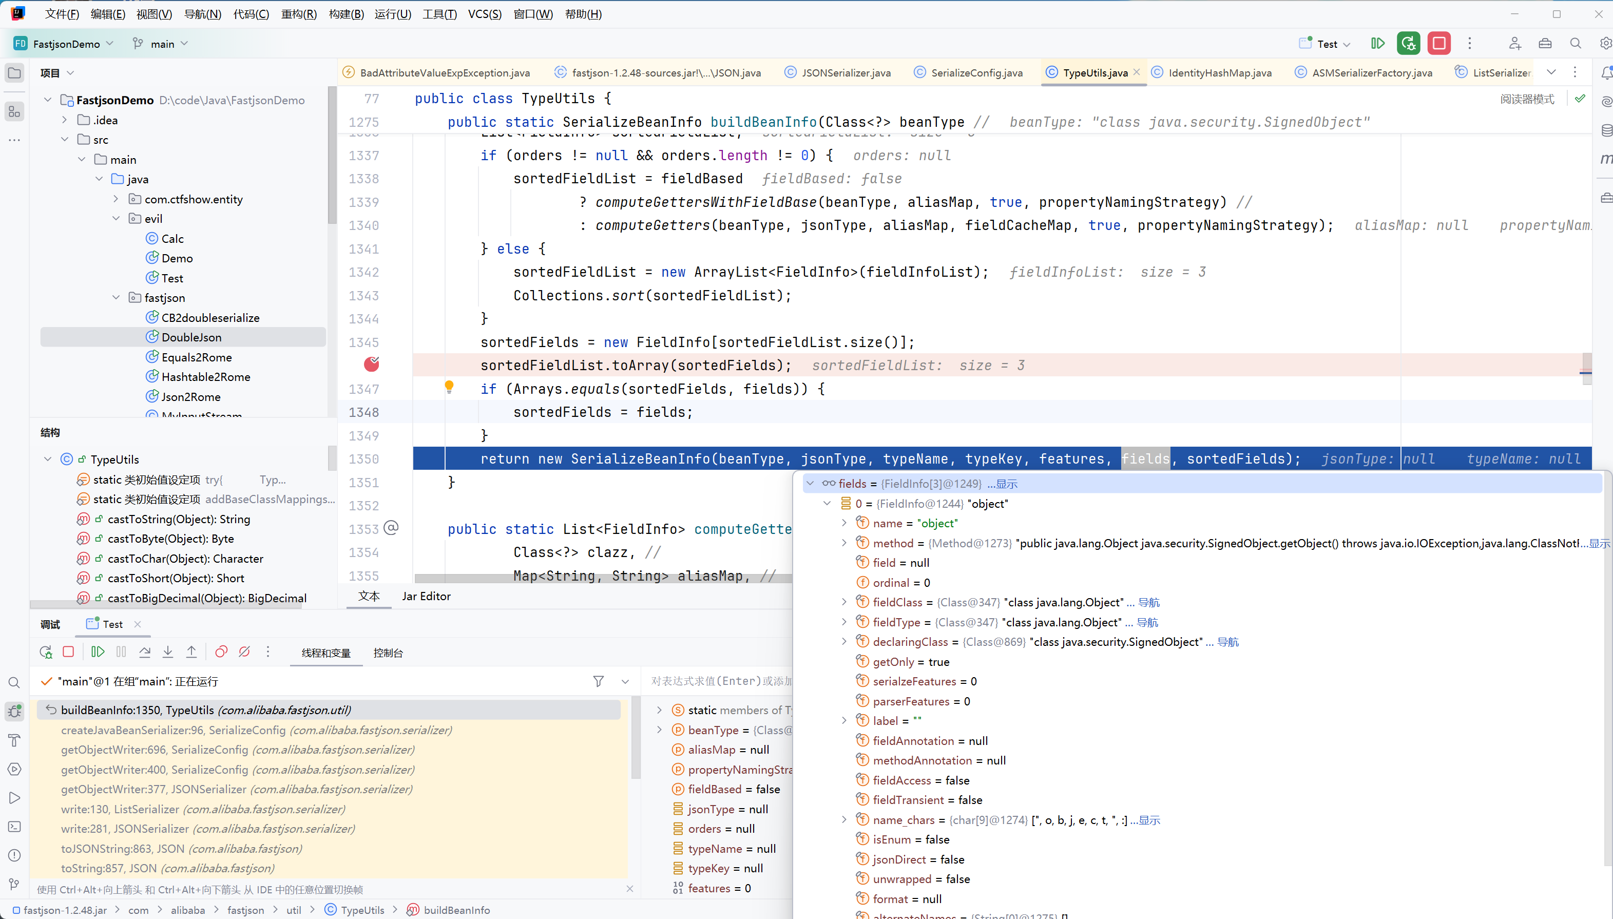The image size is (1613, 919).
Task: Stop the running Test process from top toolbar
Action: point(1439,43)
